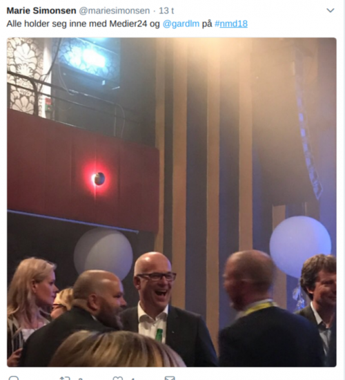Click the like count beside heart
The height and width of the screenshot is (380, 345).
click(x=132, y=379)
